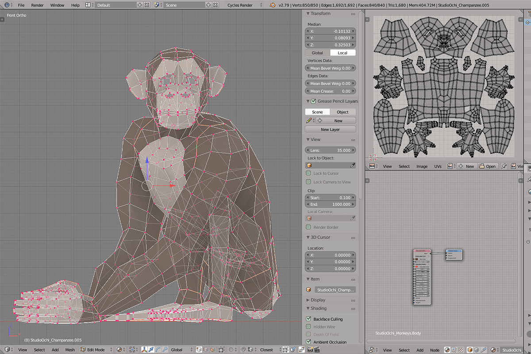The width and height of the screenshot is (531, 354).
Task: Switch to face select mode
Action: coord(213,350)
